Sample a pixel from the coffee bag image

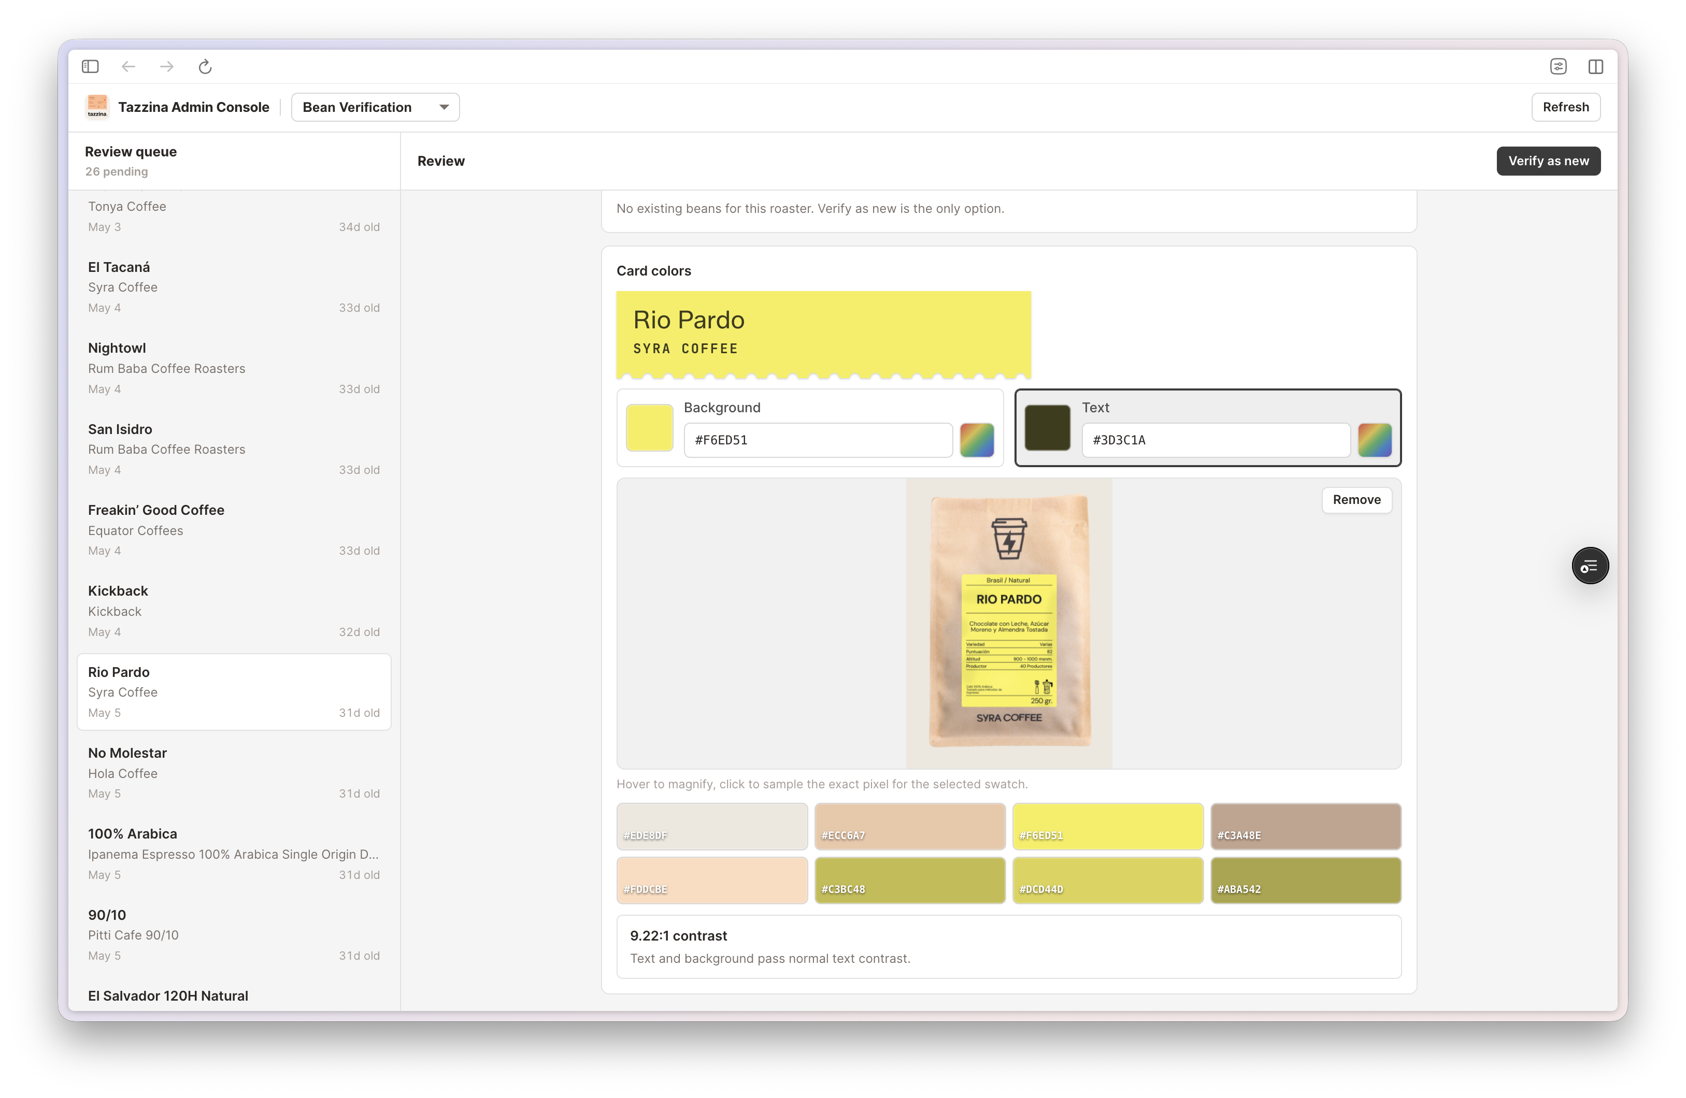coord(1009,623)
